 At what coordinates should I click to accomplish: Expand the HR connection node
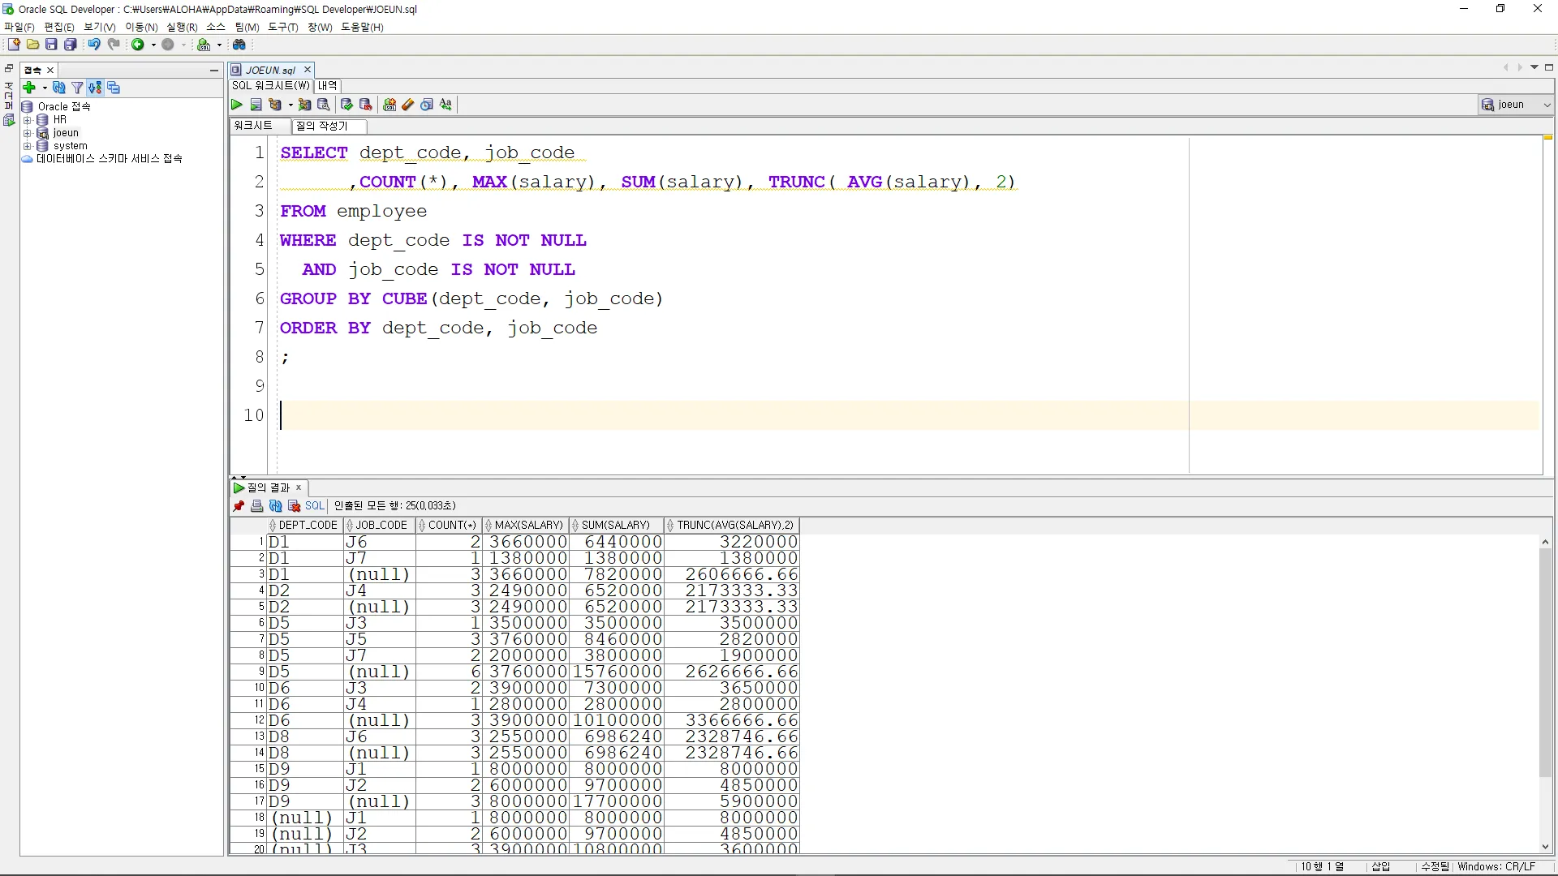click(x=27, y=120)
